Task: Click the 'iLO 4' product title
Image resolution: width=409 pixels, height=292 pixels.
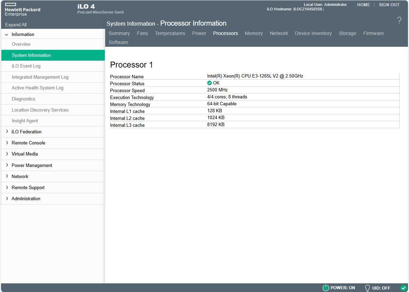Action: click(x=86, y=6)
